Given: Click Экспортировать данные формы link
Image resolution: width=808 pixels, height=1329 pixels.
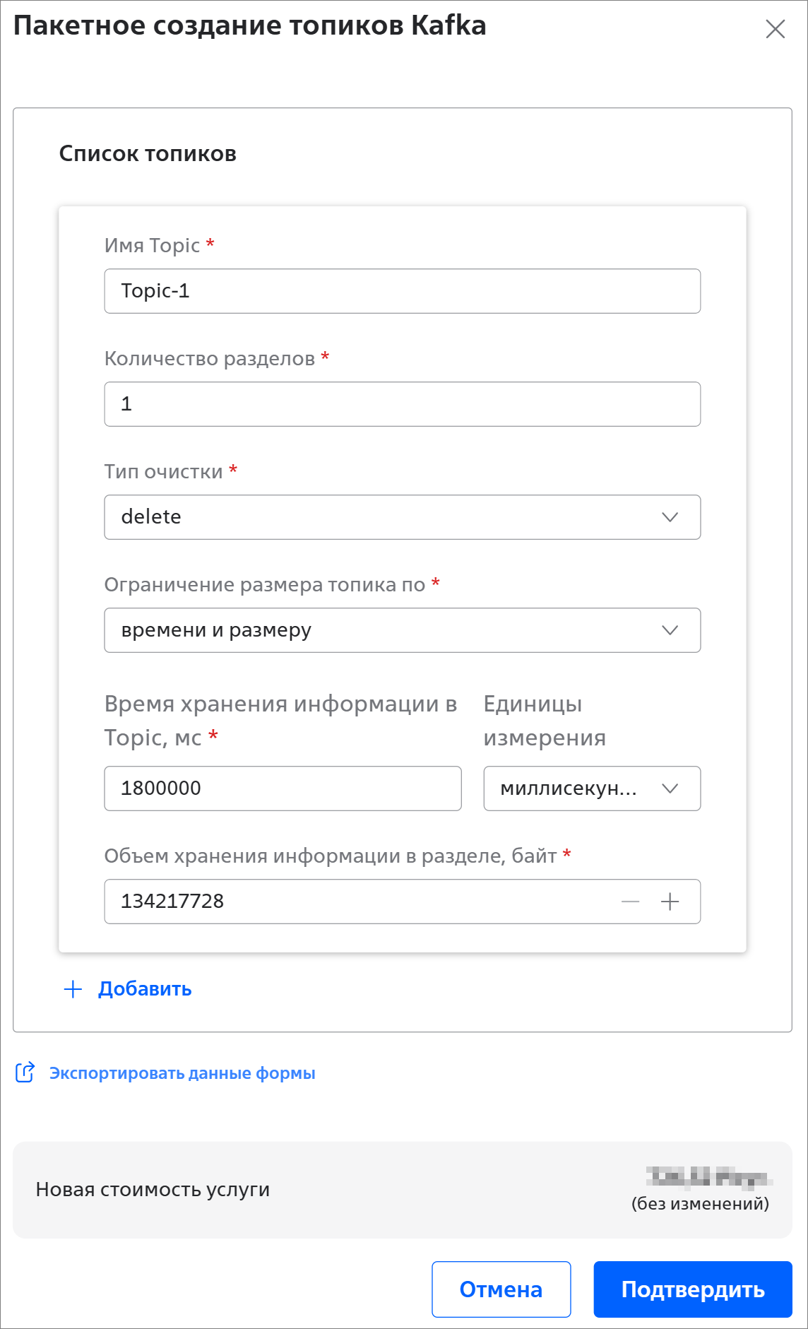Looking at the screenshot, I should [x=182, y=1073].
